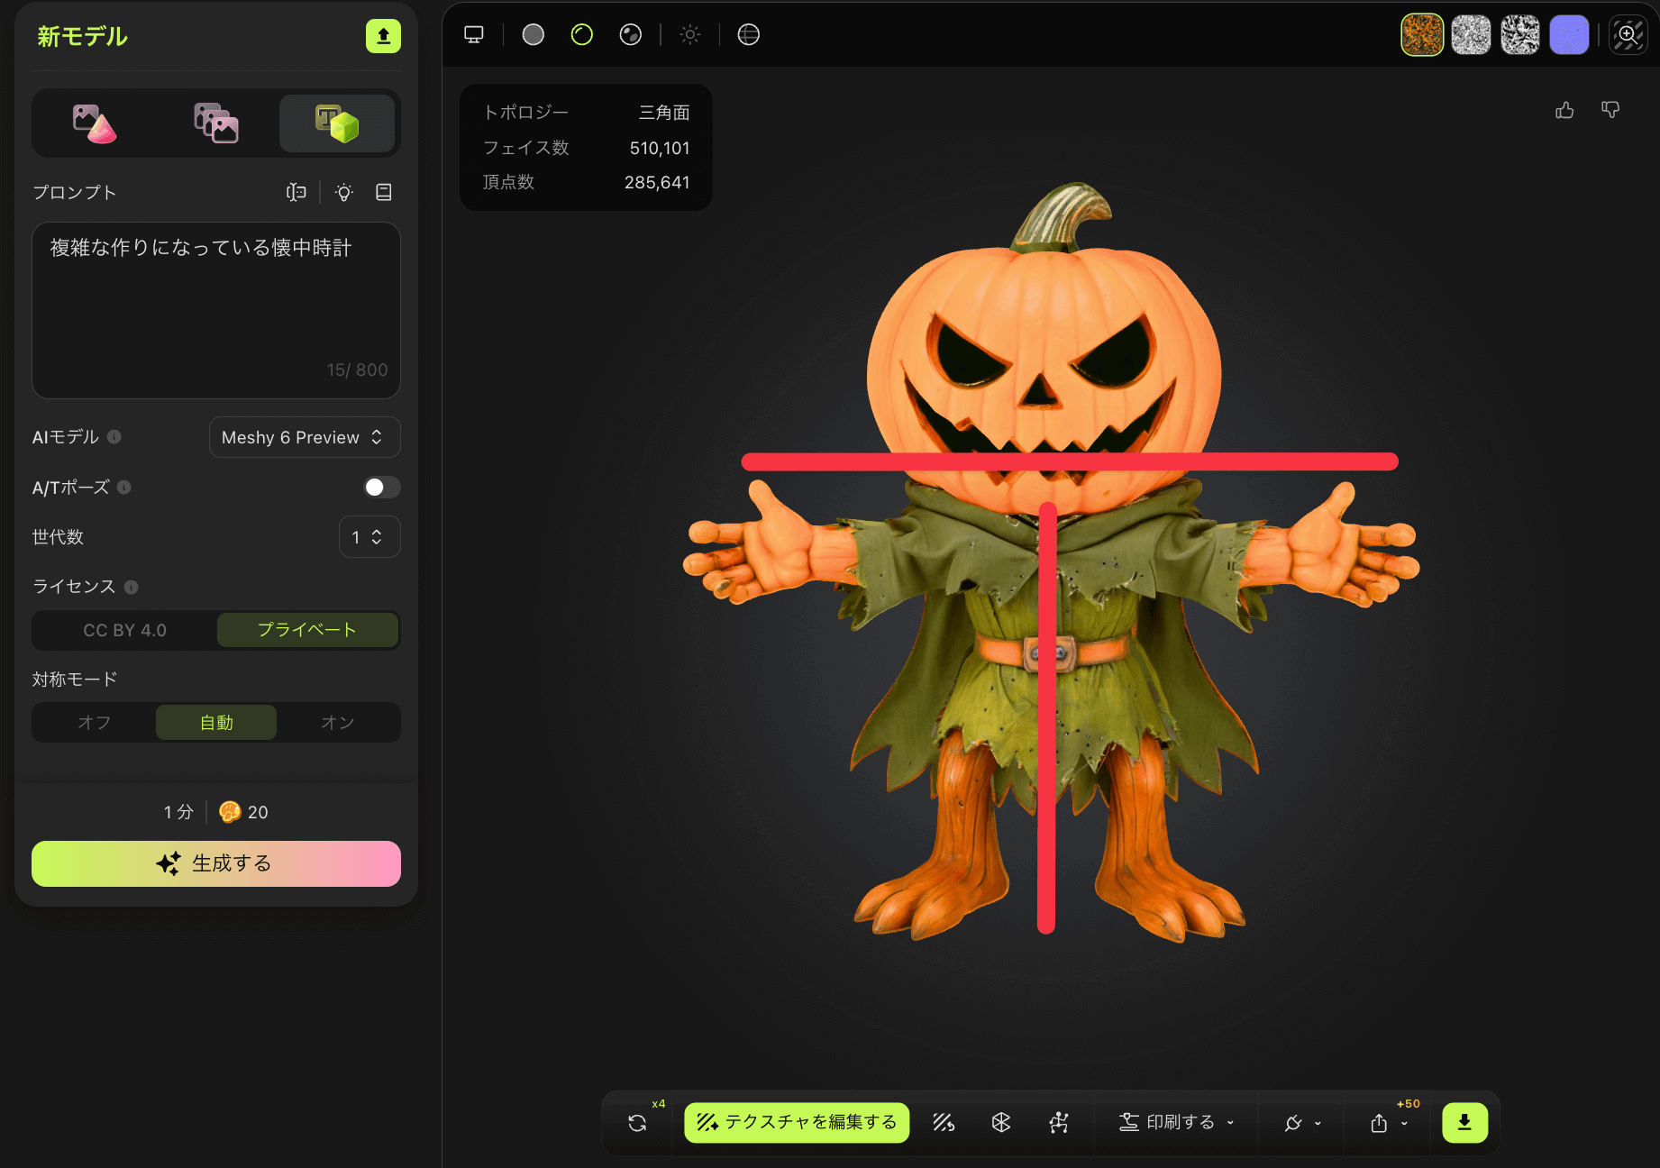Click the rigging animate figure icon
Image resolution: width=1660 pixels, height=1168 pixels.
pyautogui.click(x=1059, y=1122)
